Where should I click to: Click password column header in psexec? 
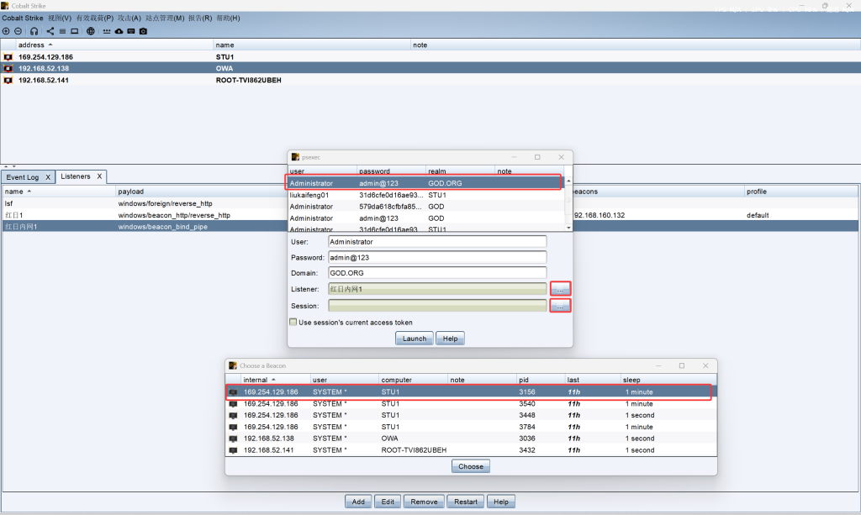coord(392,171)
